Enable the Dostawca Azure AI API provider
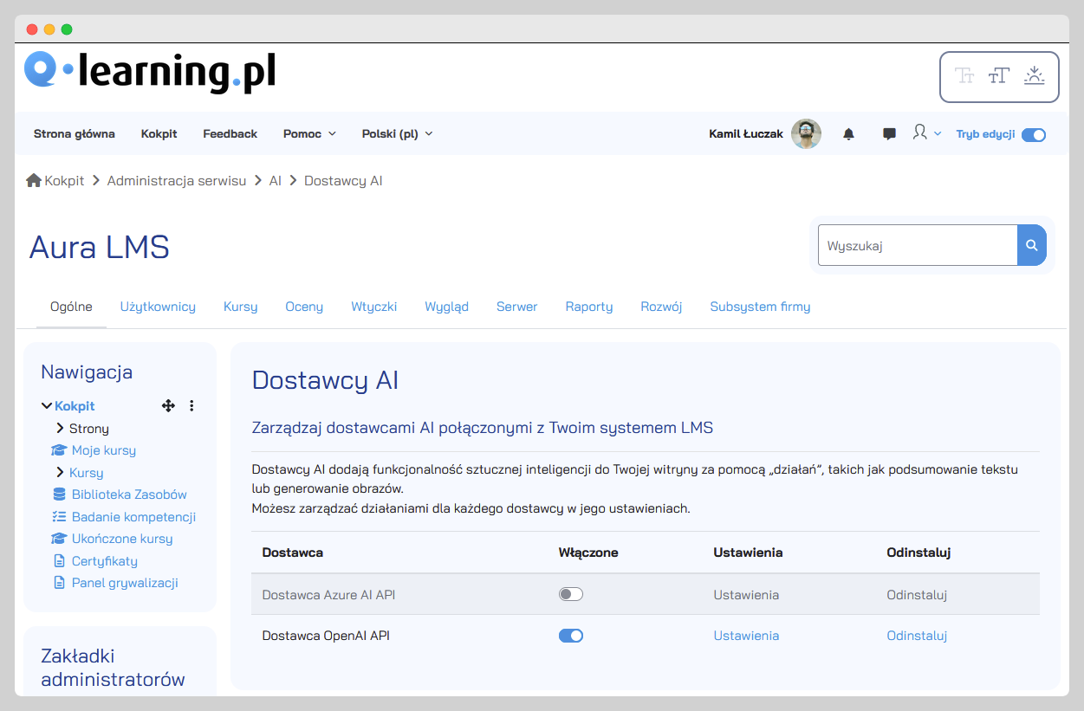Screen dimensions: 1084x711 point(571,594)
